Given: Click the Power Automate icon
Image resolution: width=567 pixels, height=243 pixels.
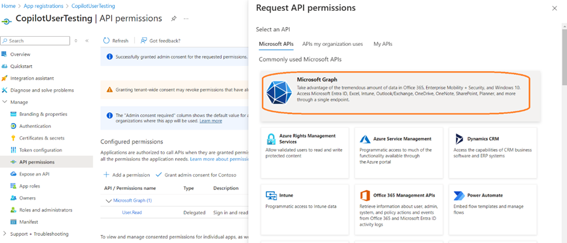Looking at the screenshot, I should (458, 196).
